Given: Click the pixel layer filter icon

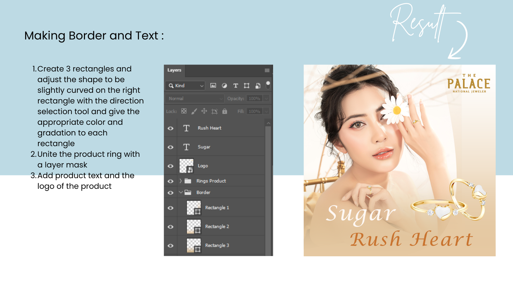Looking at the screenshot, I should 213,85.
